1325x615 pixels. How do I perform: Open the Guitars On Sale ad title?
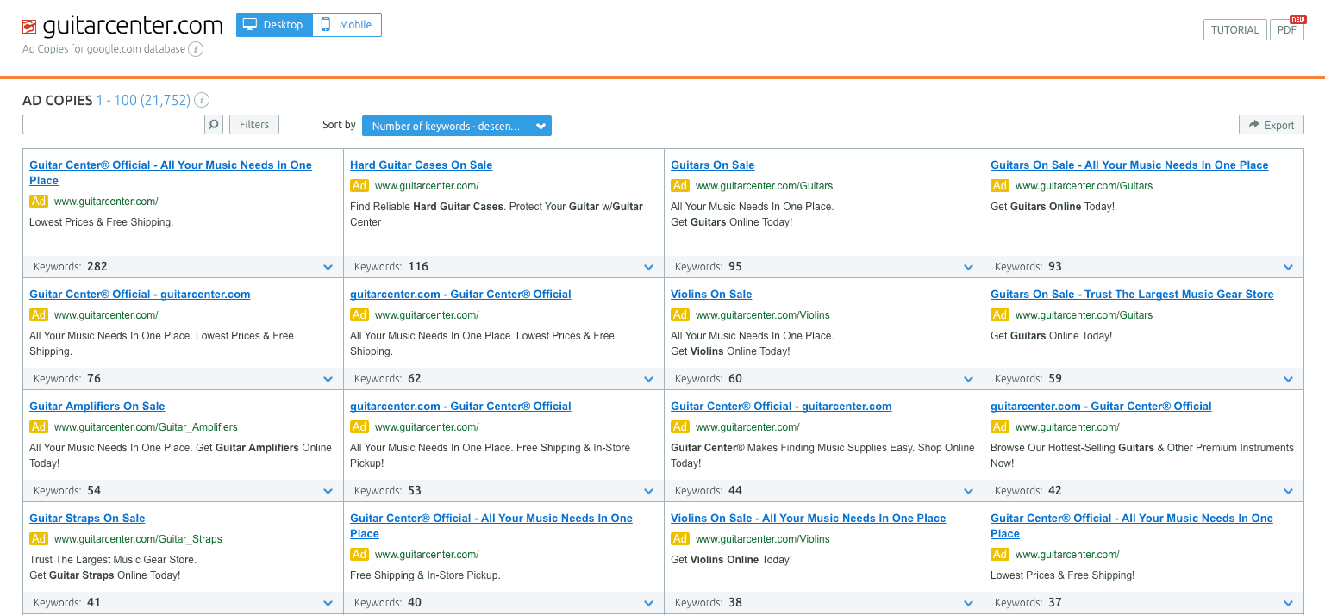[712, 165]
